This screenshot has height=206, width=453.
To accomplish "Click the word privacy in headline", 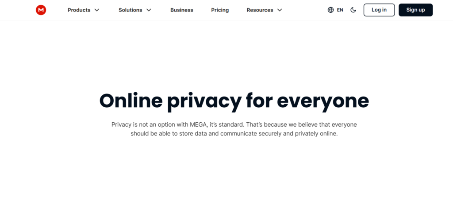I will (204, 102).
